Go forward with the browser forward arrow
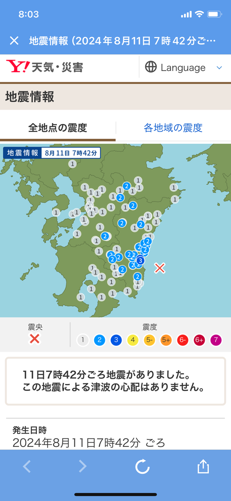 tap(83, 467)
